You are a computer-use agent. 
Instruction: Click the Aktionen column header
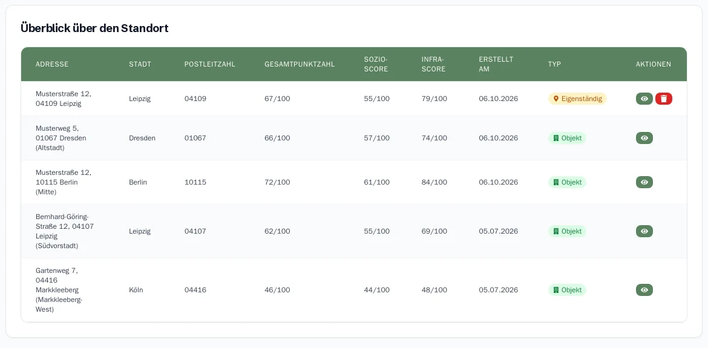point(654,64)
